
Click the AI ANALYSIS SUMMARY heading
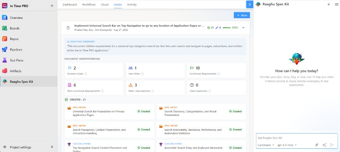pyautogui.click(x=81, y=41)
